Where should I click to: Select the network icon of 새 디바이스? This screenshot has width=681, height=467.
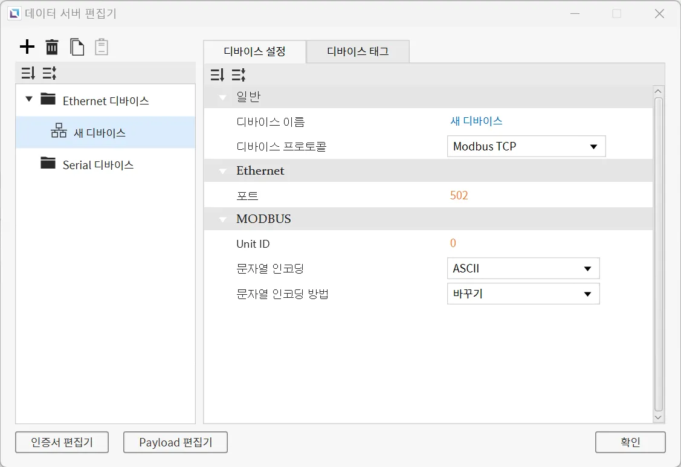coord(59,132)
